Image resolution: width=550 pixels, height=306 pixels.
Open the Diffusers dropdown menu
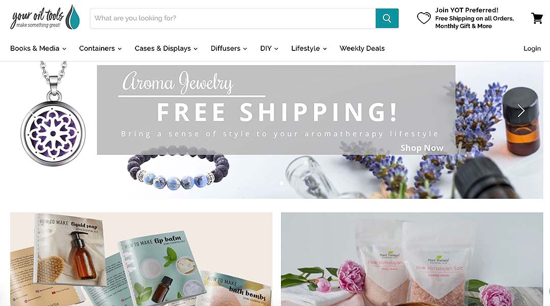pyautogui.click(x=229, y=49)
